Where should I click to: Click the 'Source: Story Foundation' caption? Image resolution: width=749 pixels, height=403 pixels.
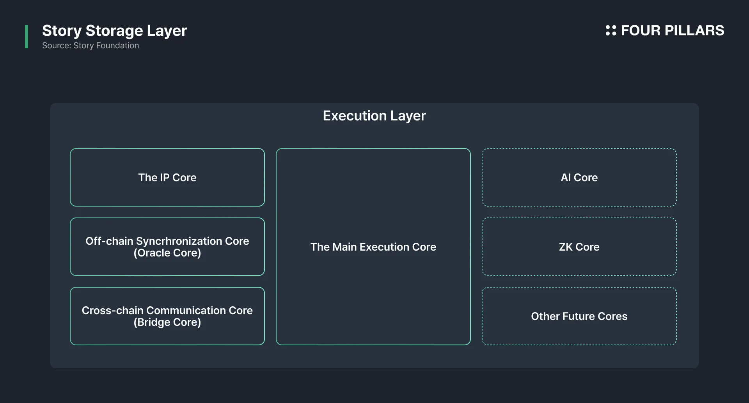click(x=91, y=46)
